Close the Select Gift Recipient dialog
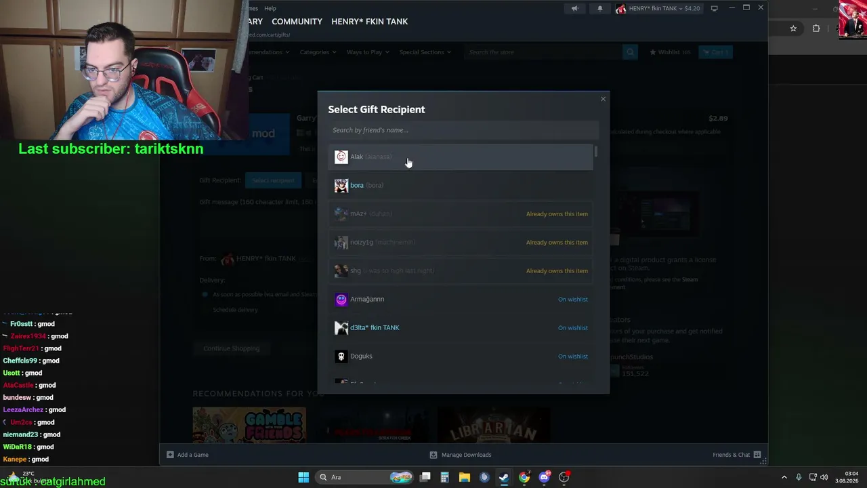The height and width of the screenshot is (488, 867). (603, 99)
